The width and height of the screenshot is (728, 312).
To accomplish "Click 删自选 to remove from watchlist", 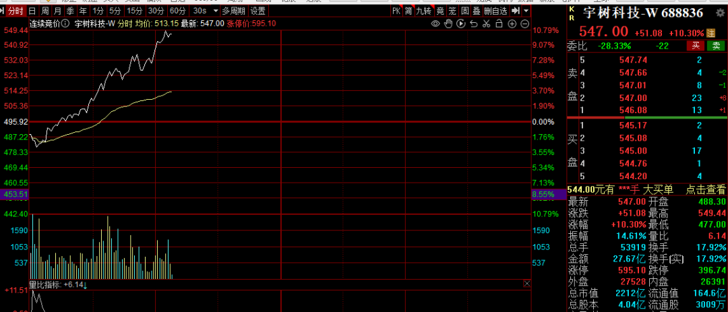I will click(495, 11).
